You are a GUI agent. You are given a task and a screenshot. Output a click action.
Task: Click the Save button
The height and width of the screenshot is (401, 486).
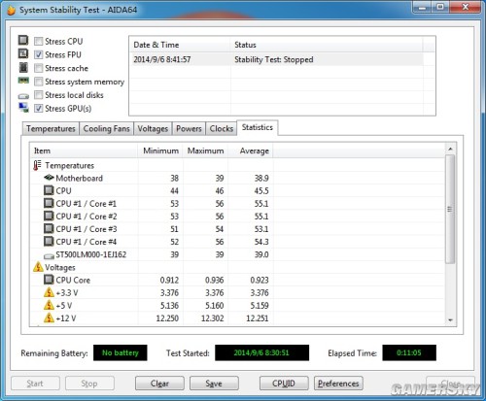pos(214,384)
